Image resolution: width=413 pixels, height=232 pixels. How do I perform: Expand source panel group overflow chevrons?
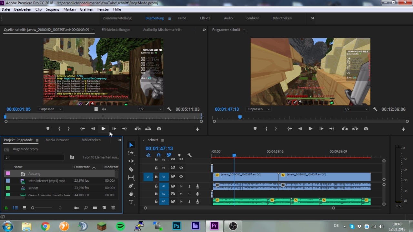204,30
